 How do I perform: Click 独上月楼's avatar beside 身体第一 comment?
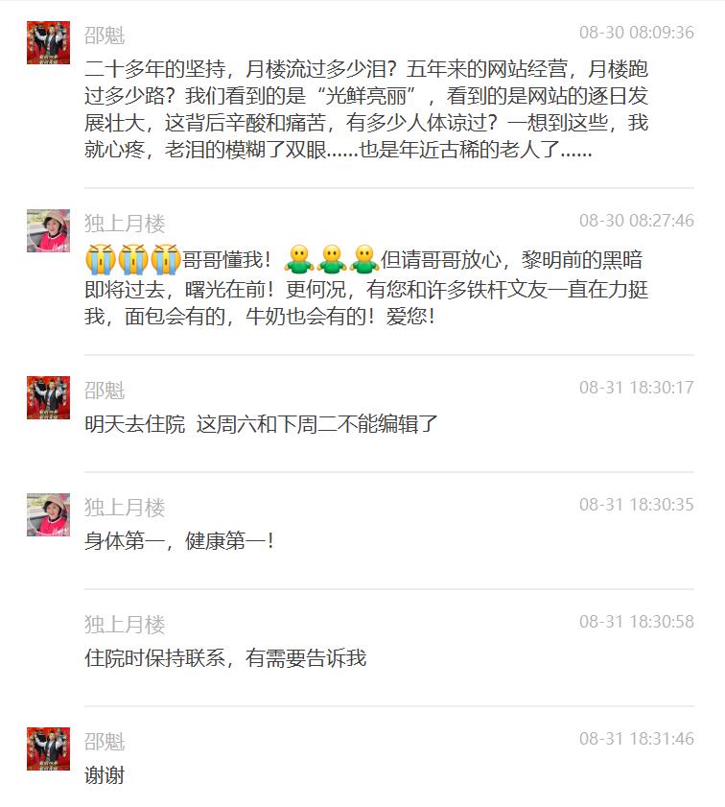pyautogui.click(x=48, y=514)
